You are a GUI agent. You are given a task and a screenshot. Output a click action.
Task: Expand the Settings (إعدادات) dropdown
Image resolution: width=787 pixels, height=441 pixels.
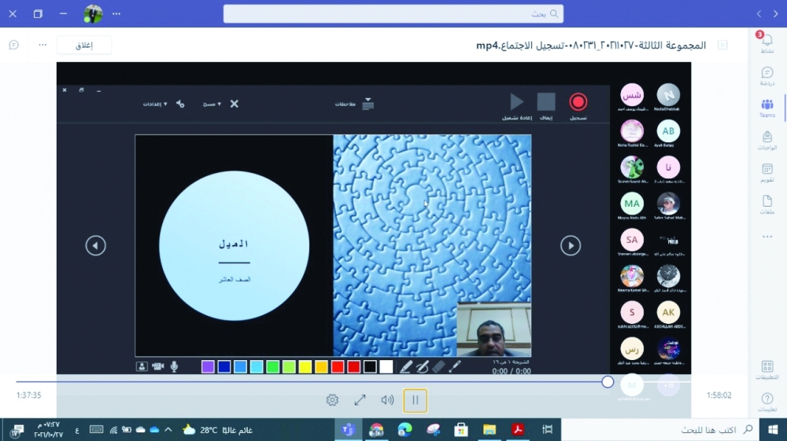click(155, 104)
